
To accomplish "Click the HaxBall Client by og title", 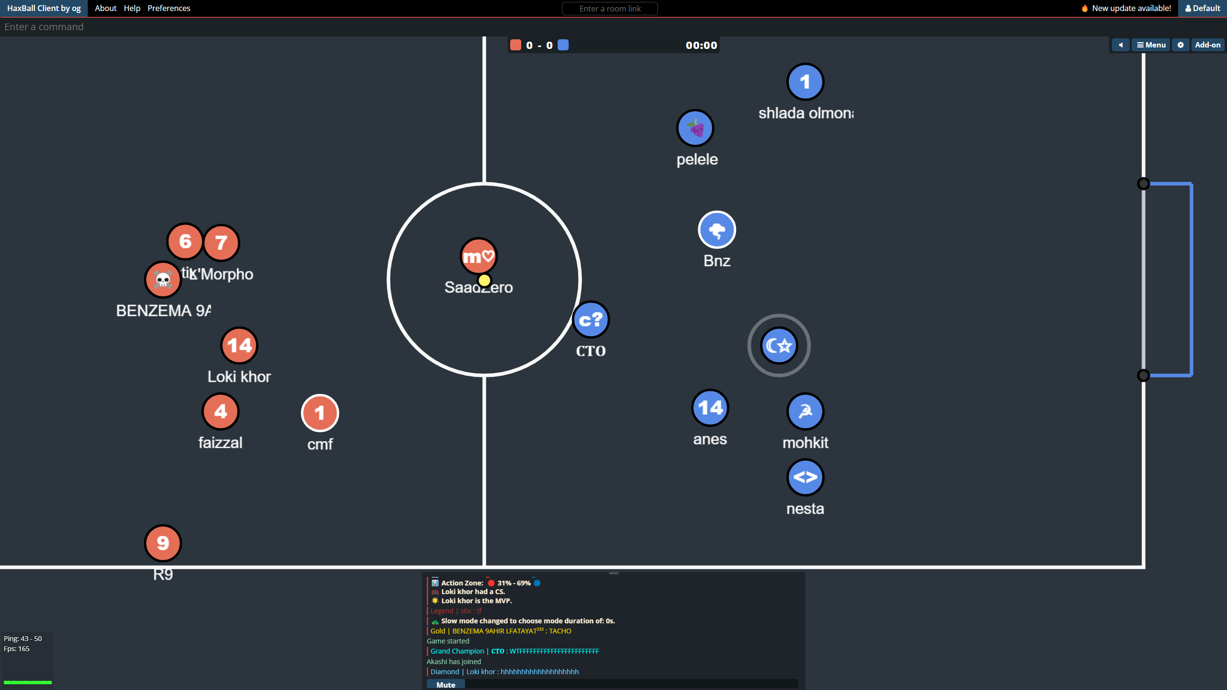I will tap(44, 8).
